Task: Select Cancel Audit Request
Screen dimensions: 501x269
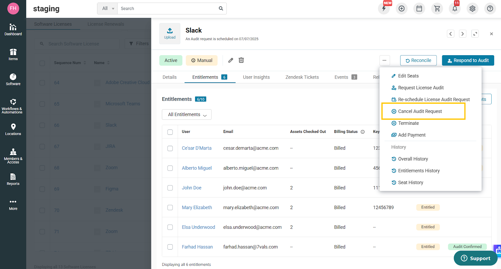Action: (x=417, y=111)
